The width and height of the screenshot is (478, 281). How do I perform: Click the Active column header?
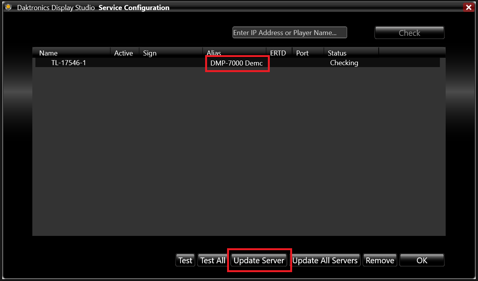(x=124, y=53)
